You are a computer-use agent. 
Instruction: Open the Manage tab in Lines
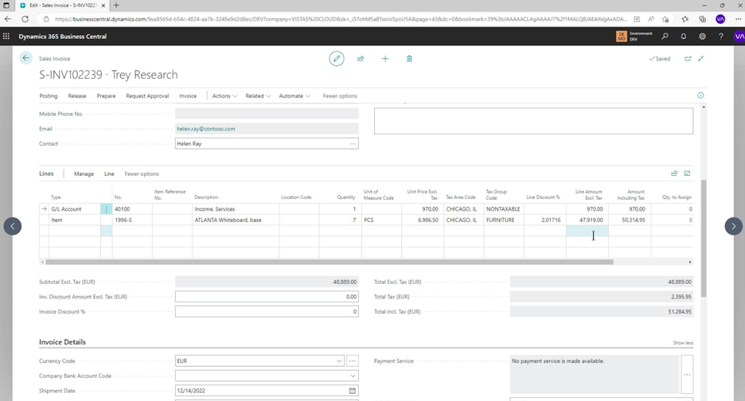84,173
